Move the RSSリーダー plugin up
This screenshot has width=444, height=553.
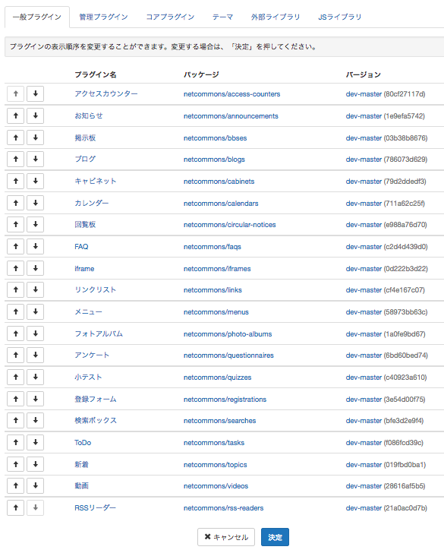coord(15,507)
